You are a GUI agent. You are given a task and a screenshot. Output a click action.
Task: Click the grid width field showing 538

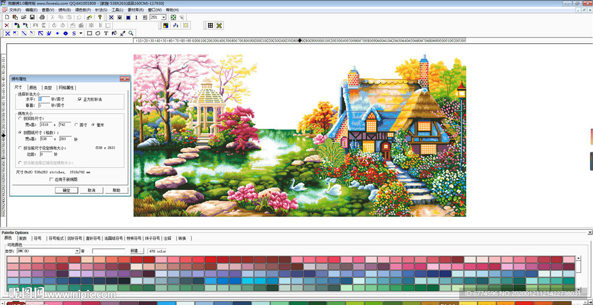[46, 139]
